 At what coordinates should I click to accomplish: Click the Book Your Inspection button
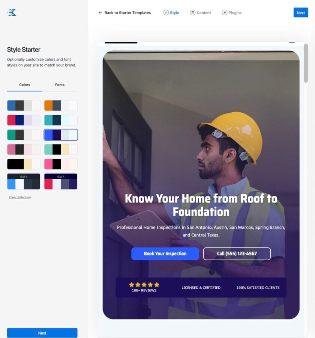[165, 253]
